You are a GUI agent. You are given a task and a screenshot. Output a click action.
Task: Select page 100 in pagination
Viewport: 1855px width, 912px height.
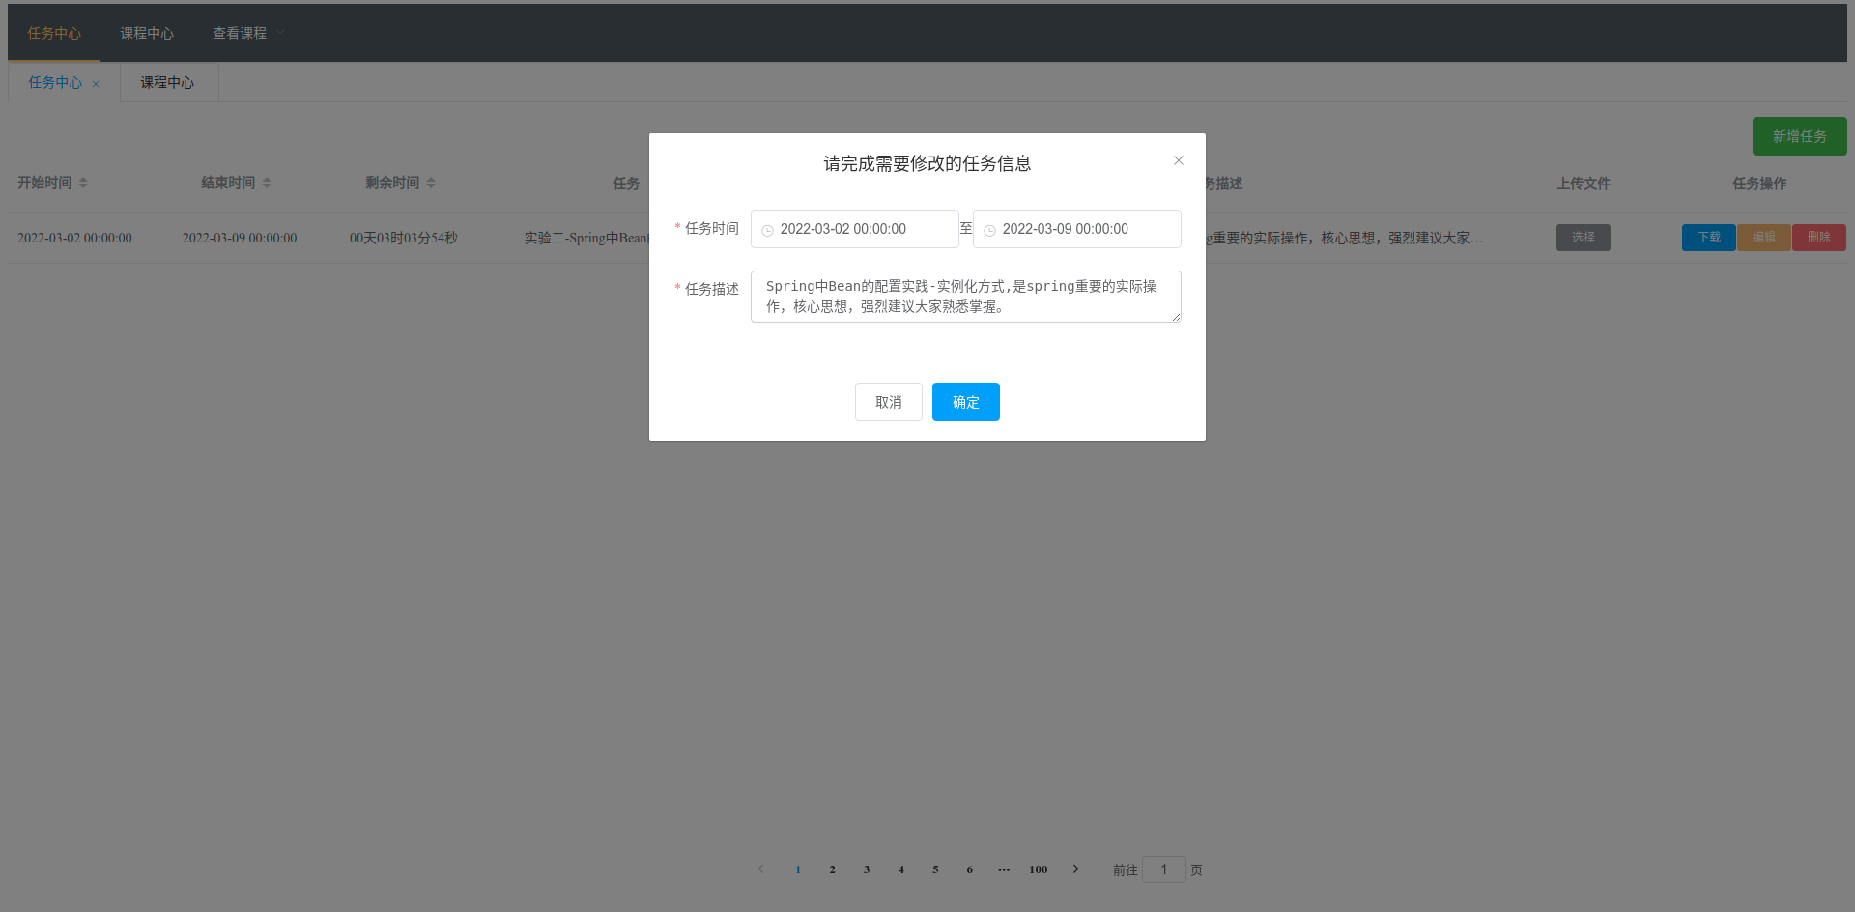1039,869
